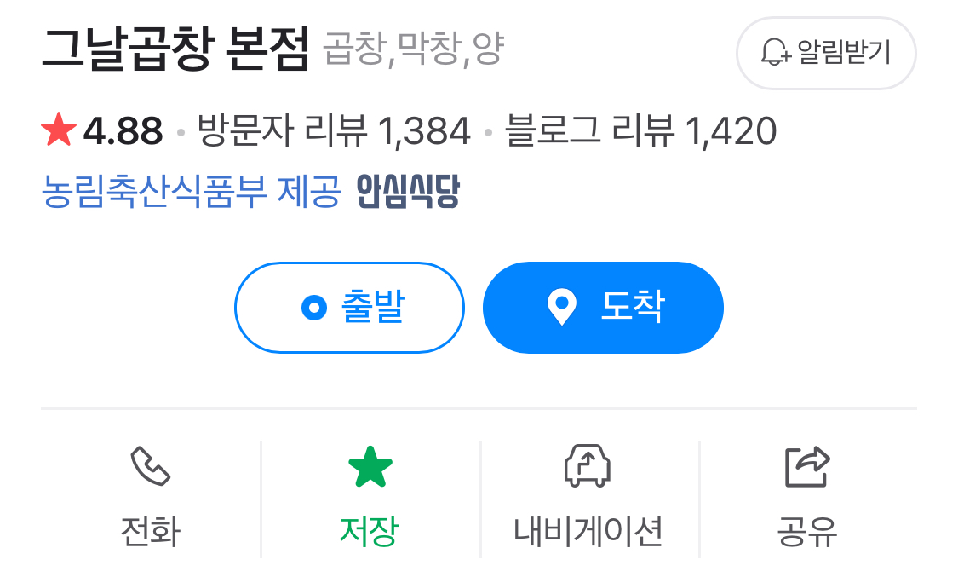Tap the 내비게이션 label
This screenshot has height=577, width=958.
coord(588,531)
